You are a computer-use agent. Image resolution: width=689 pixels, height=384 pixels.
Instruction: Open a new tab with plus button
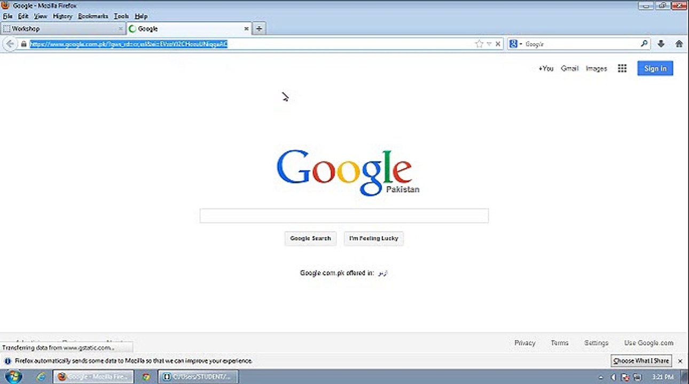pos(259,29)
